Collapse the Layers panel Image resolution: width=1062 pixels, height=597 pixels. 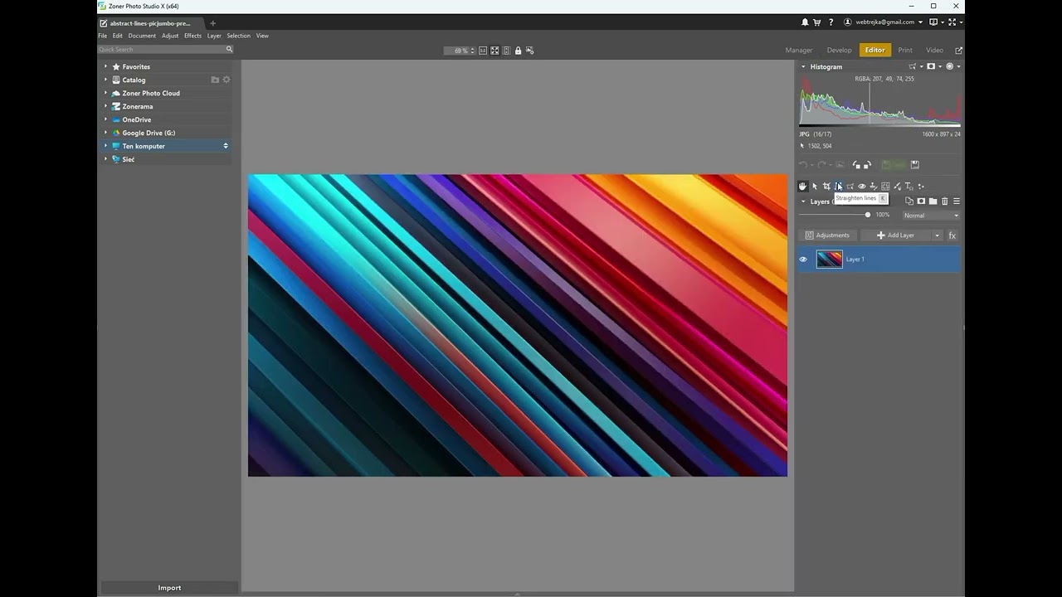[803, 201]
